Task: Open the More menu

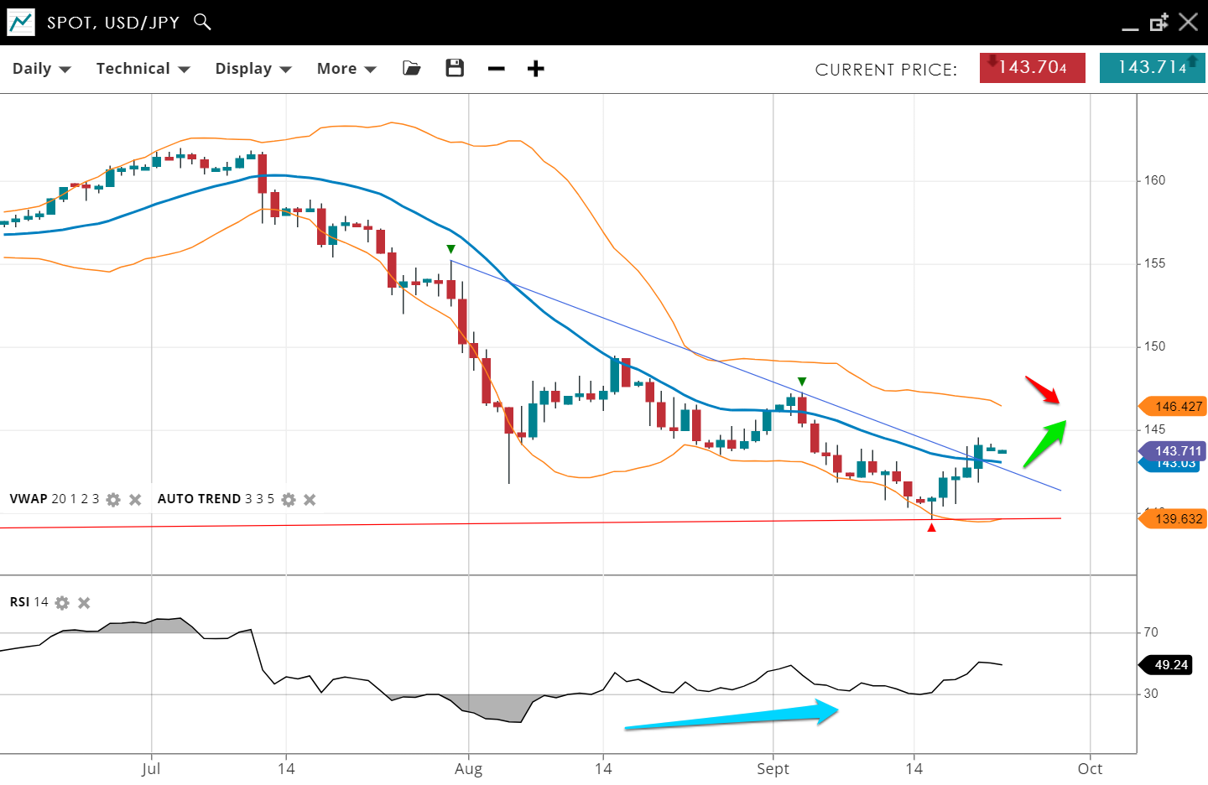Action: (x=346, y=69)
